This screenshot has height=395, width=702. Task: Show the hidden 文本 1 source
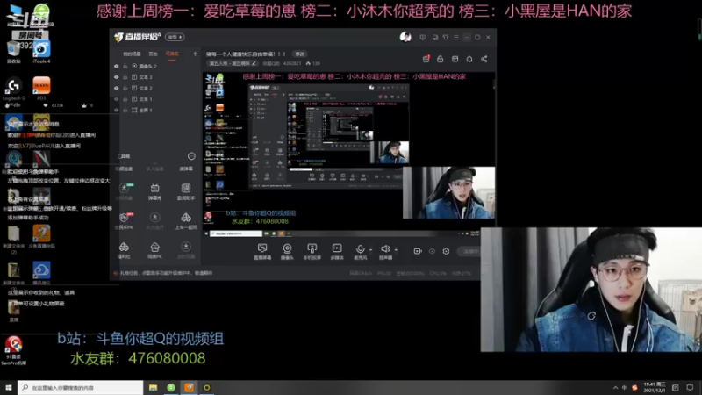tap(117, 99)
